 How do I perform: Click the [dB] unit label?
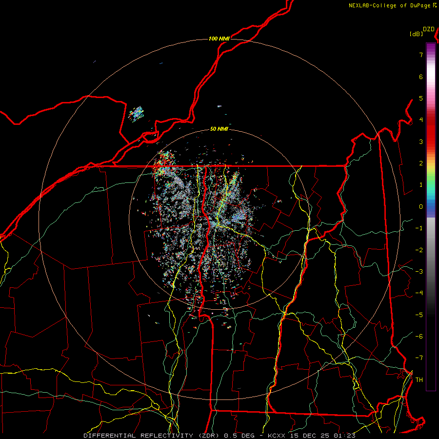pos(417,34)
